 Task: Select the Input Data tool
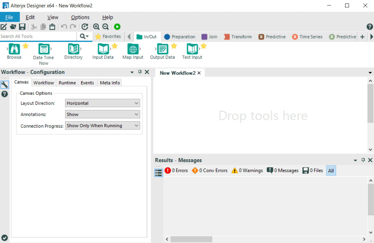tap(103, 49)
